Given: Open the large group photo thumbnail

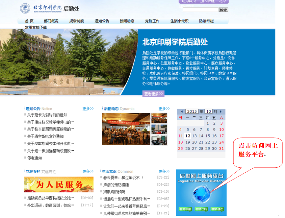Looking at the screenshot, I should [126, 129].
